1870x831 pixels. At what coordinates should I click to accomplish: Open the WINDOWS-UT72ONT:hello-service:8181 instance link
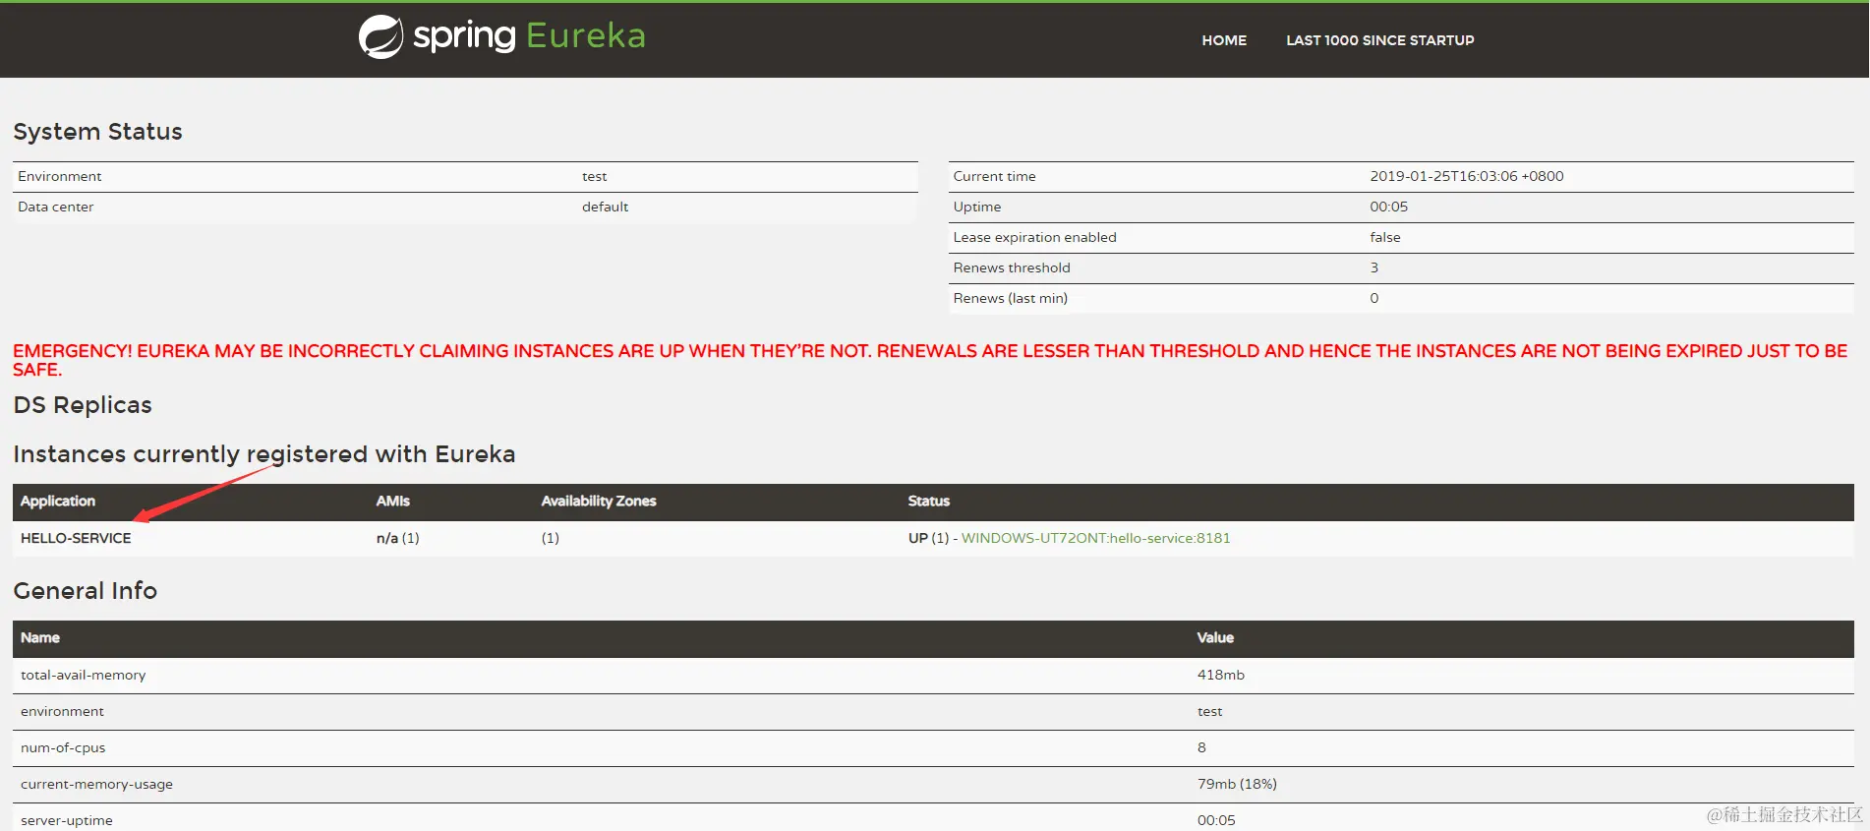(x=1095, y=538)
